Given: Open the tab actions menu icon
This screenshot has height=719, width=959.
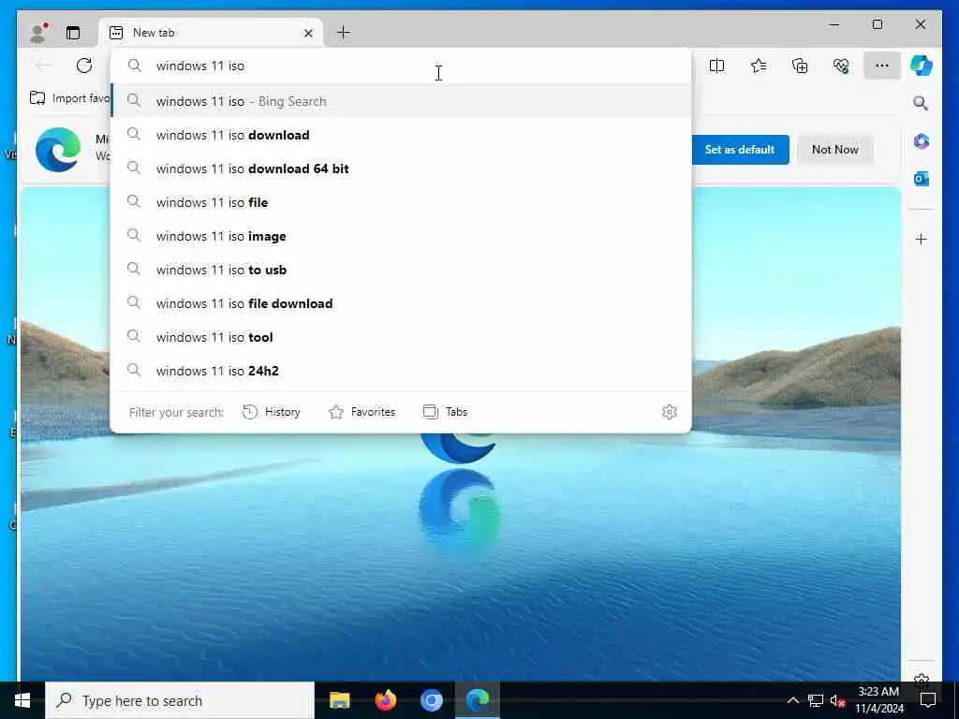Looking at the screenshot, I should pos(73,33).
